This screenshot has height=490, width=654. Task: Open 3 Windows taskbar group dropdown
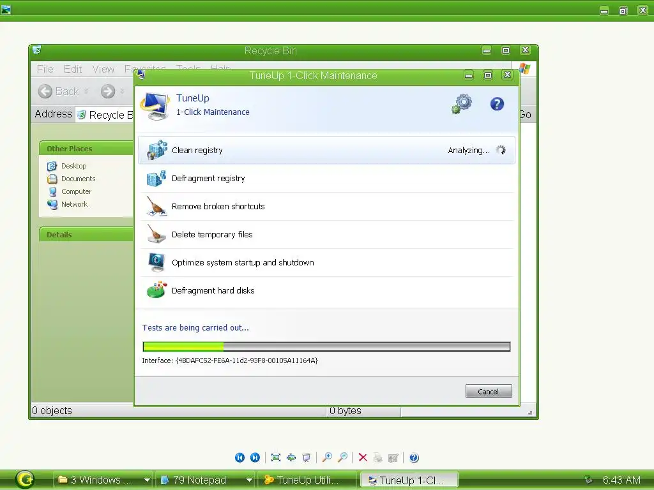click(147, 480)
